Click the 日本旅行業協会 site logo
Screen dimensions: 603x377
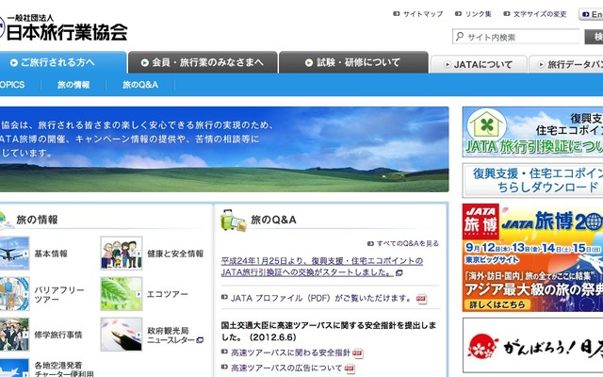click(63, 27)
